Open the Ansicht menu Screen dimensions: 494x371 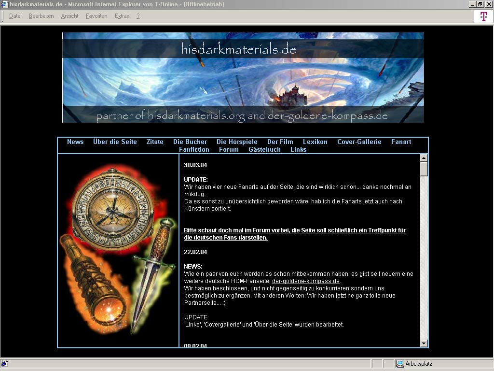[69, 16]
